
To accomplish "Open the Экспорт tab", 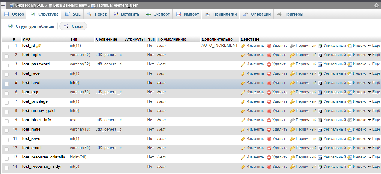I will click(x=158, y=14).
